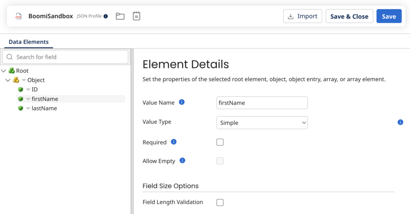Select the Object label in tree
The image size is (410, 214).
click(x=36, y=80)
